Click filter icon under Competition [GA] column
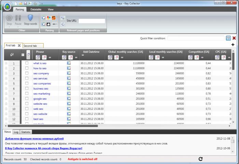The height and width of the screenshot is (164, 239). coord(190,57)
